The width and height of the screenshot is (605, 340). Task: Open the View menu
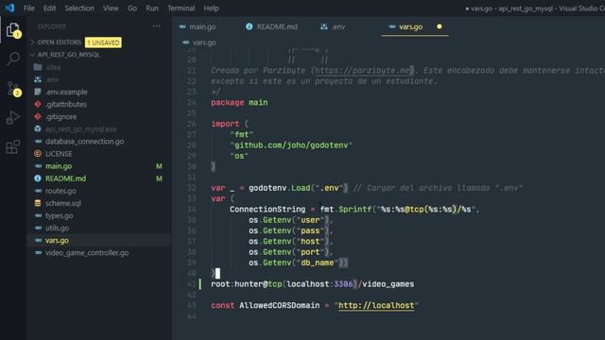coord(111,8)
